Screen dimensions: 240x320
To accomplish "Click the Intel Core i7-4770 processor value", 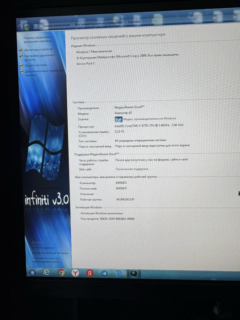I will coord(149,125).
